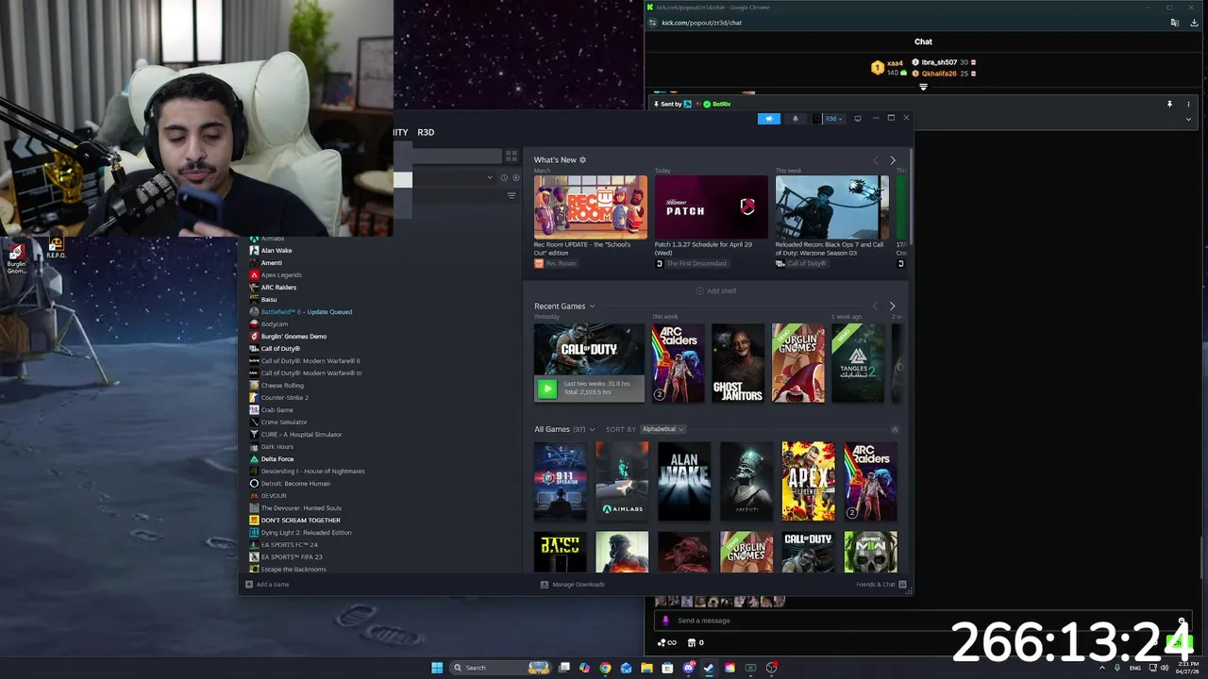Open Tangles recent game cover

pyautogui.click(x=858, y=363)
